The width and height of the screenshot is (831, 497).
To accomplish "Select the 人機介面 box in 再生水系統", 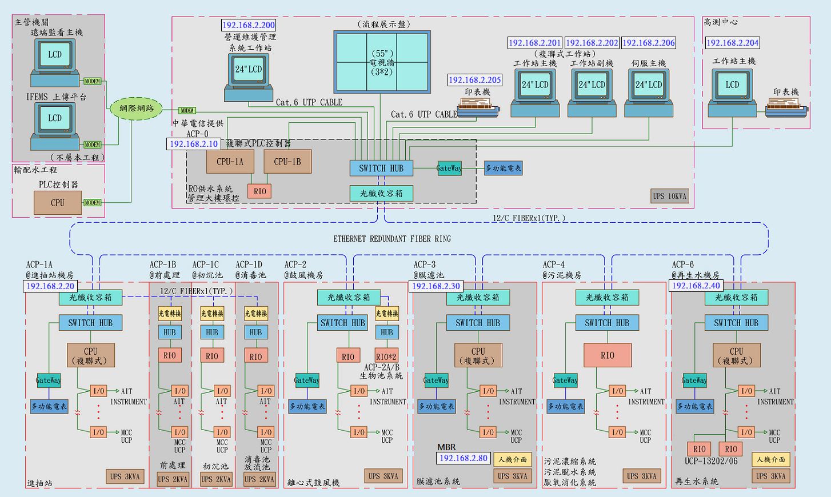I will (x=771, y=459).
